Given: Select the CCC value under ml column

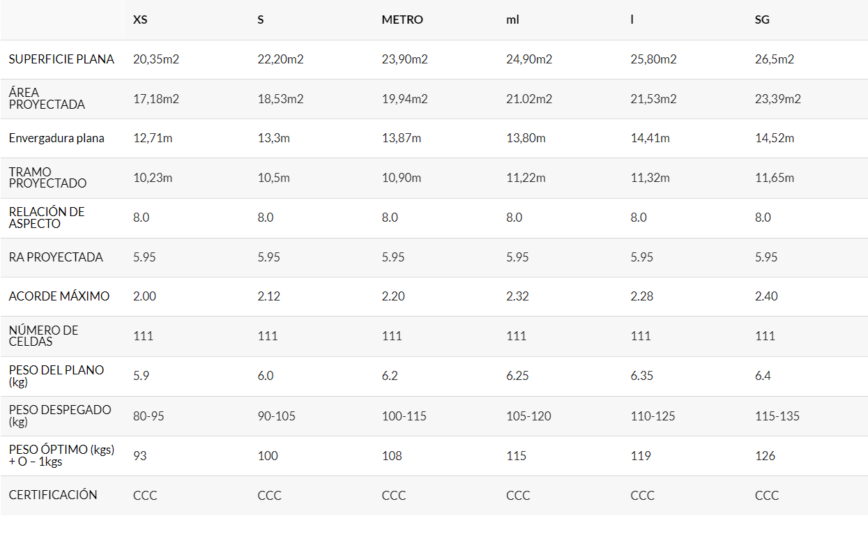Looking at the screenshot, I should (x=518, y=496).
